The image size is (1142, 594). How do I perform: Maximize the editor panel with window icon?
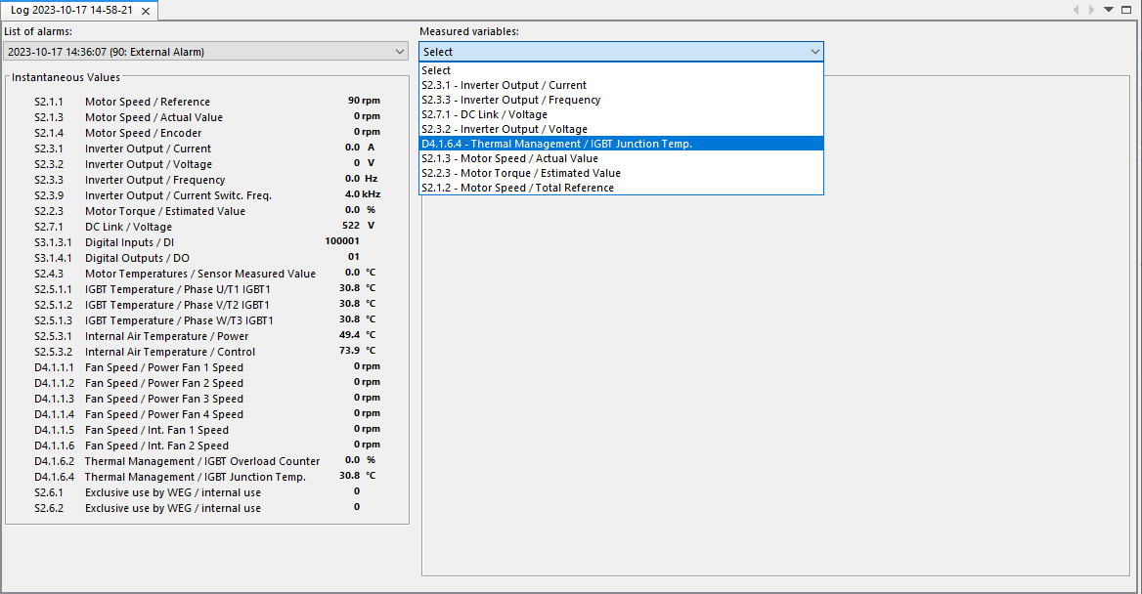1125,10
